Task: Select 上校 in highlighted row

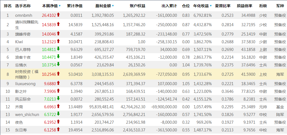Action: (x=263, y=75)
